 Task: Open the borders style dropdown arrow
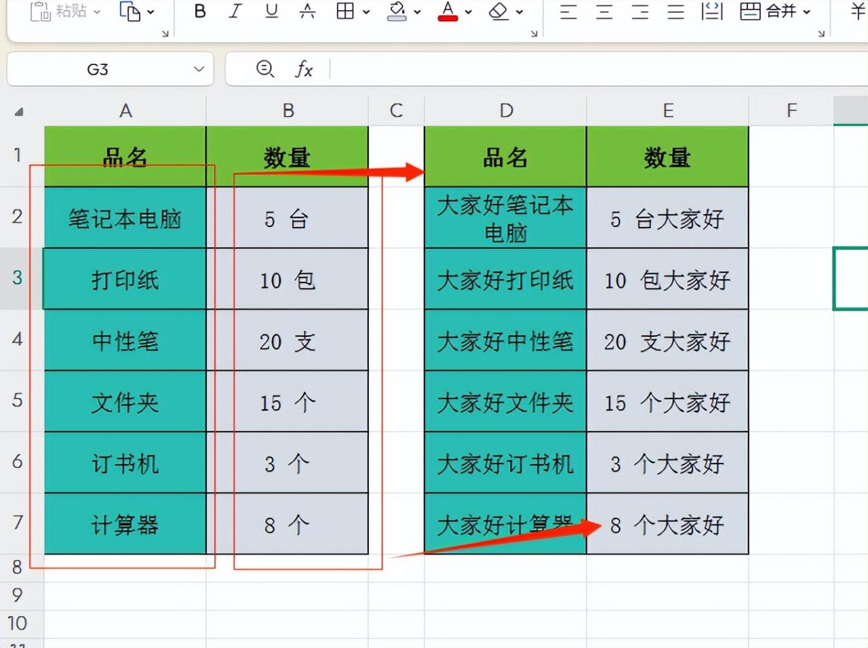366,12
